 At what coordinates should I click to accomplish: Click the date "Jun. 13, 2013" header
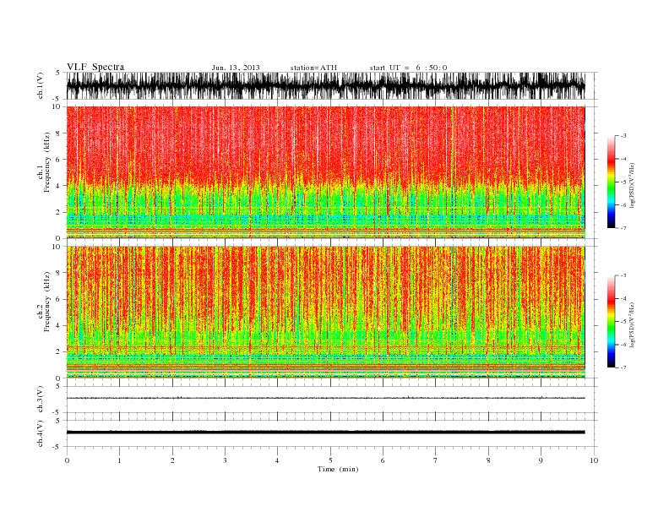pos(236,68)
